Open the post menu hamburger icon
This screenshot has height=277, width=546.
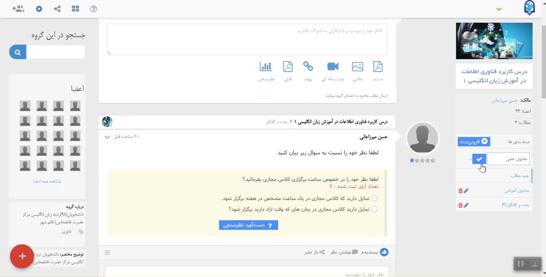(x=108, y=253)
